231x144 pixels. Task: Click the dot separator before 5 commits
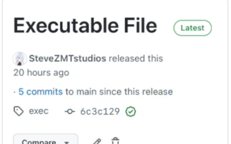[14, 92]
